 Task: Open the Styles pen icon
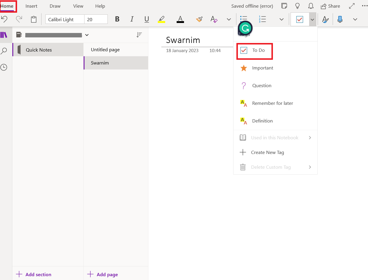[x=325, y=19]
